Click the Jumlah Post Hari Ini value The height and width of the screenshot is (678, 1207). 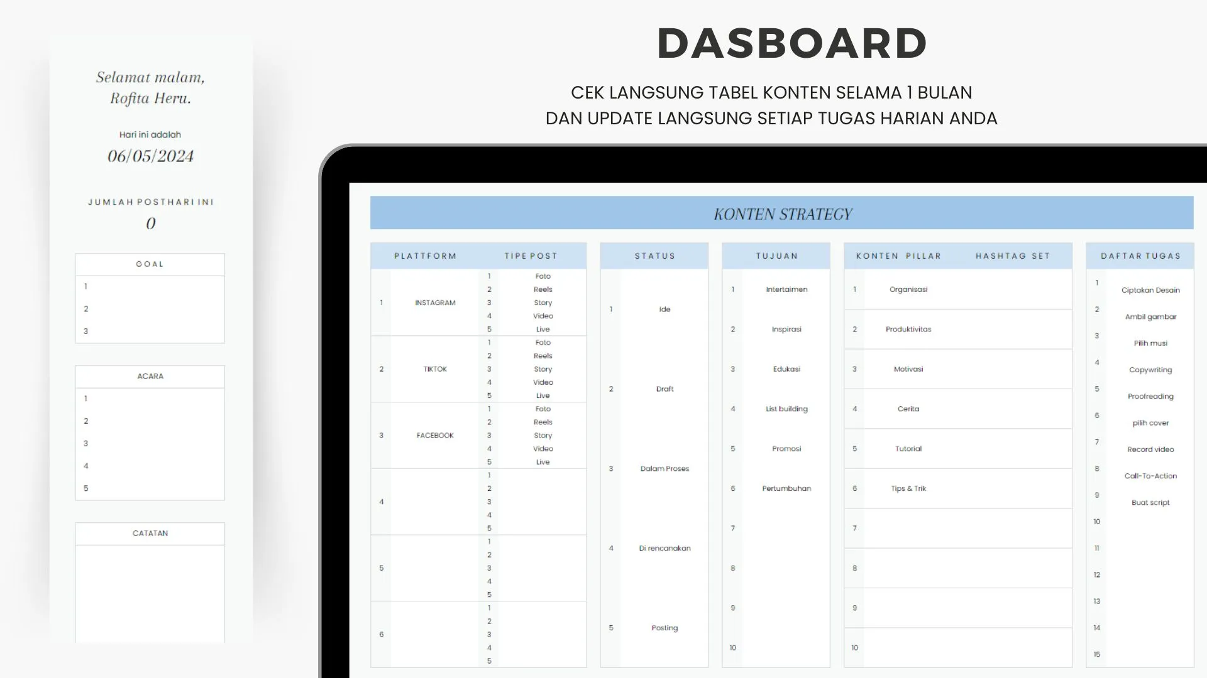click(150, 223)
